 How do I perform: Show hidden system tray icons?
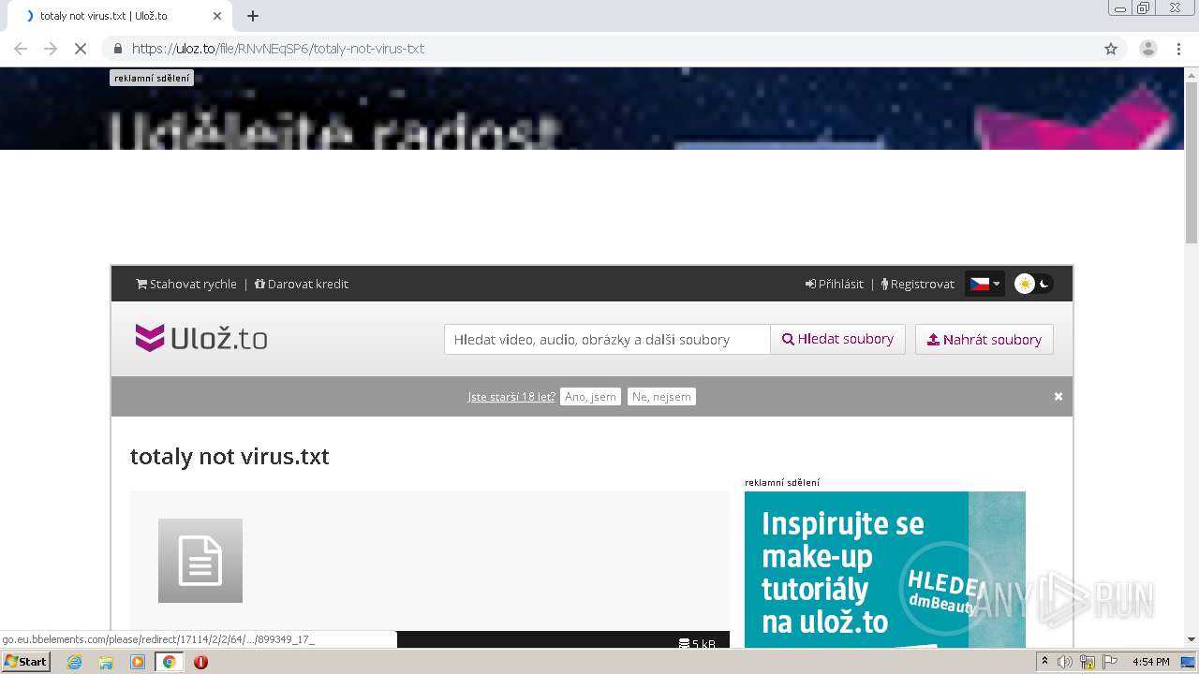pyautogui.click(x=1044, y=662)
